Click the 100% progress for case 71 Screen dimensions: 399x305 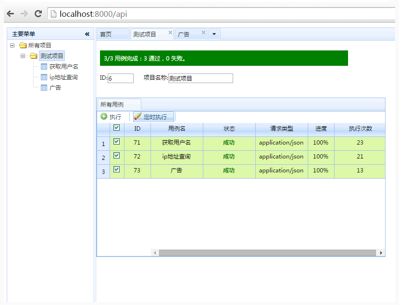point(321,143)
